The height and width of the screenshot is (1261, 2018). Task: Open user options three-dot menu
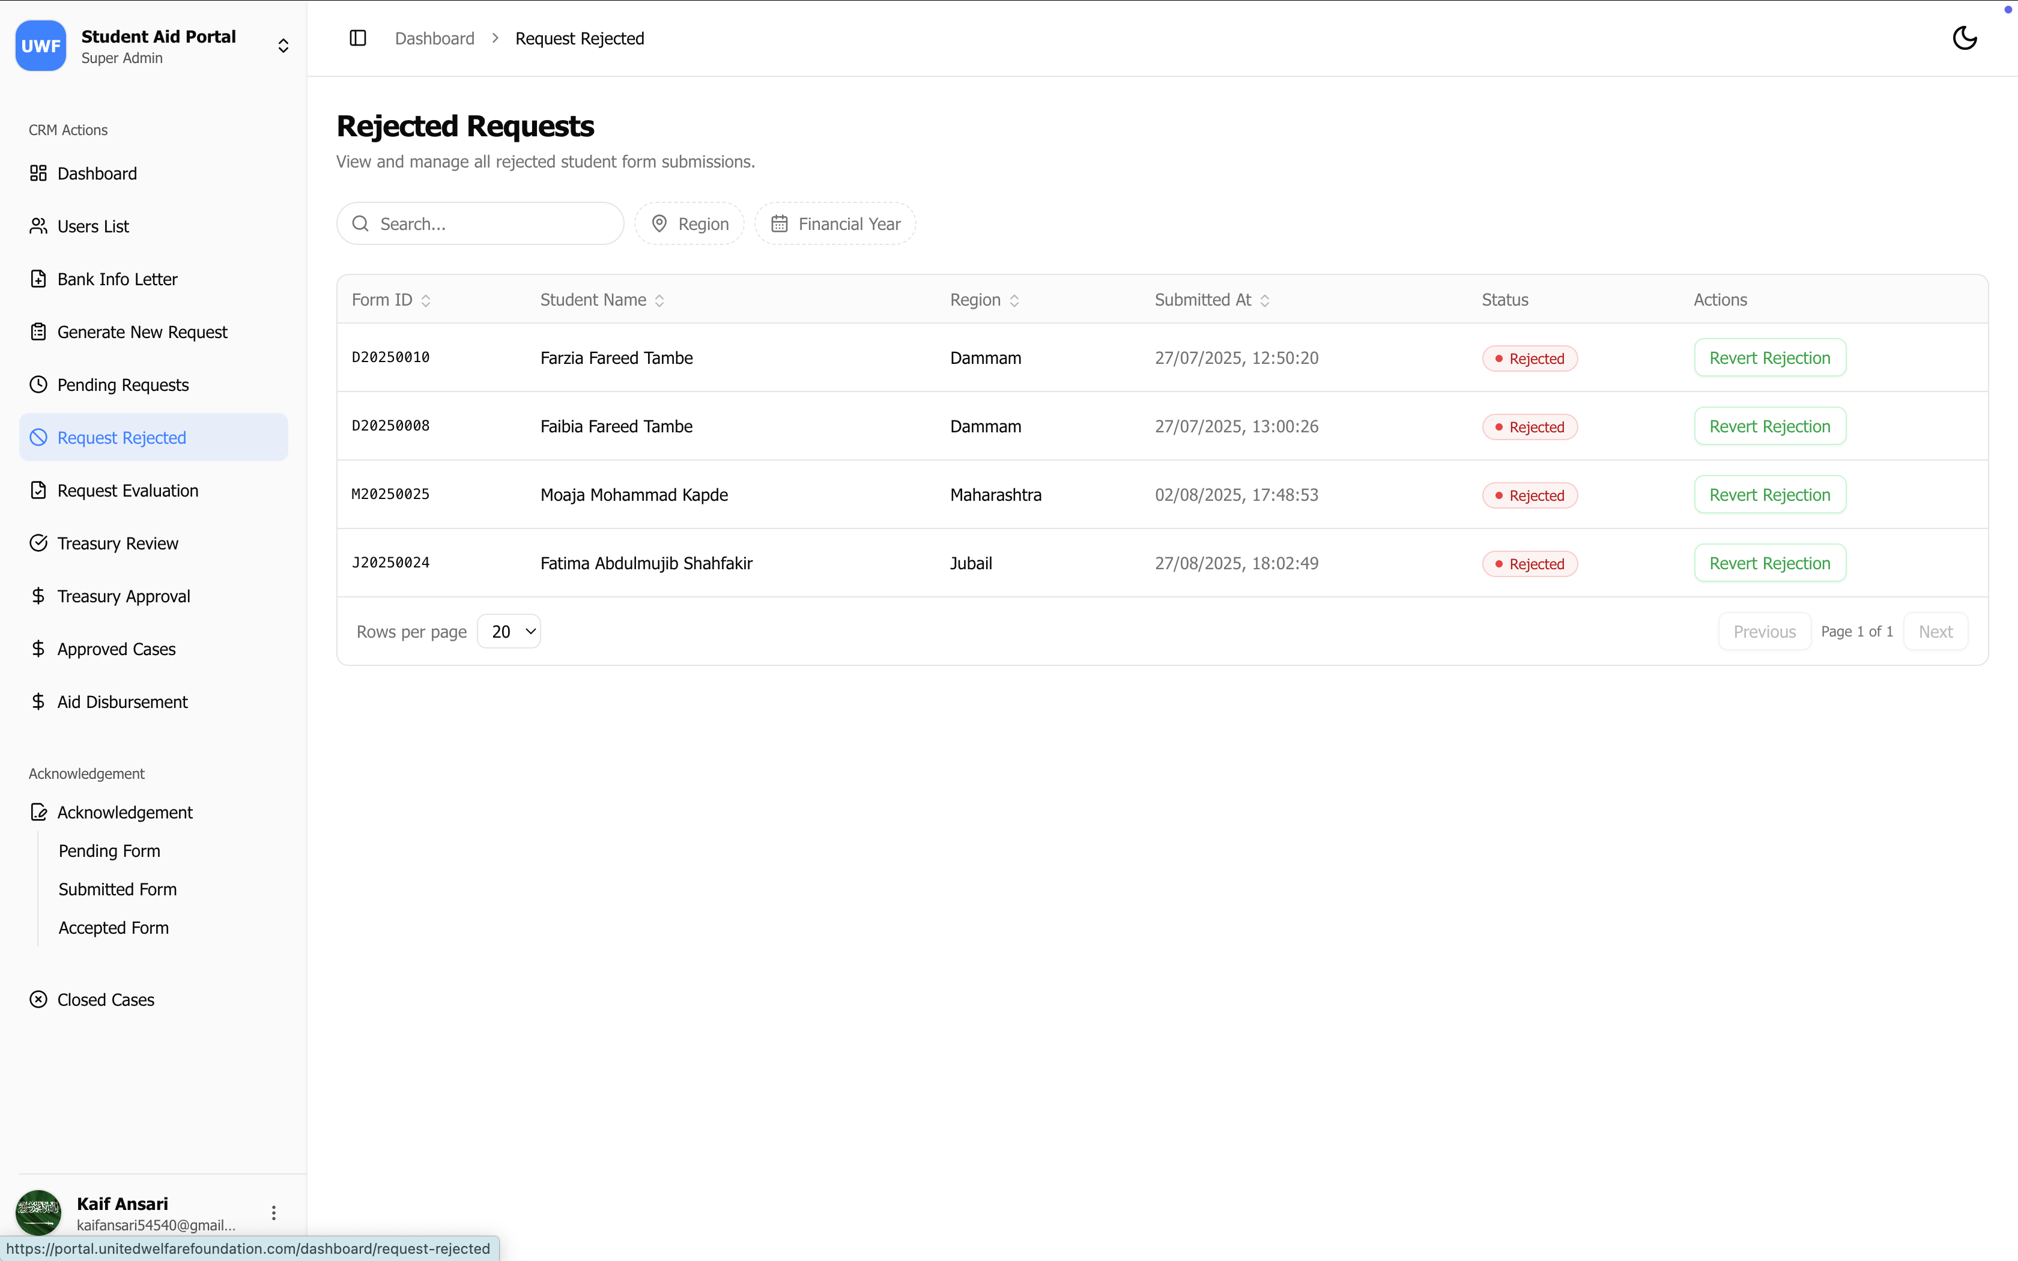[273, 1212]
